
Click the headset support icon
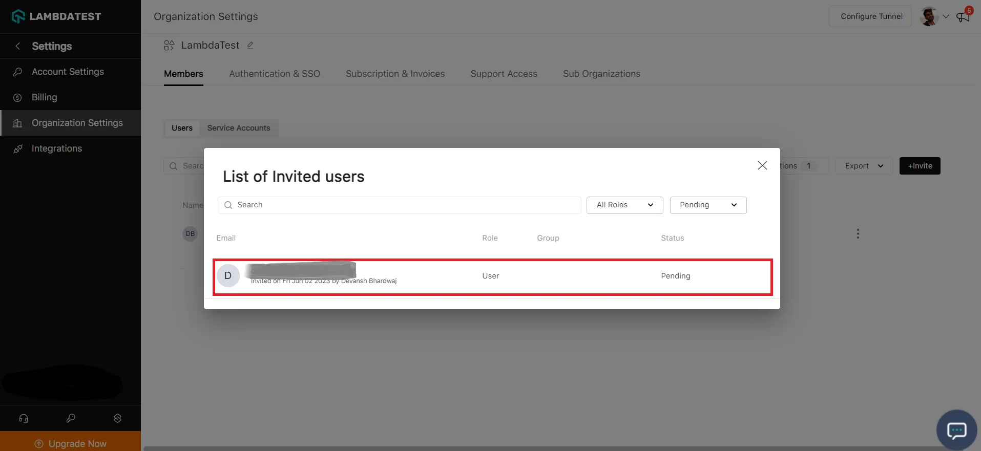coord(24,418)
